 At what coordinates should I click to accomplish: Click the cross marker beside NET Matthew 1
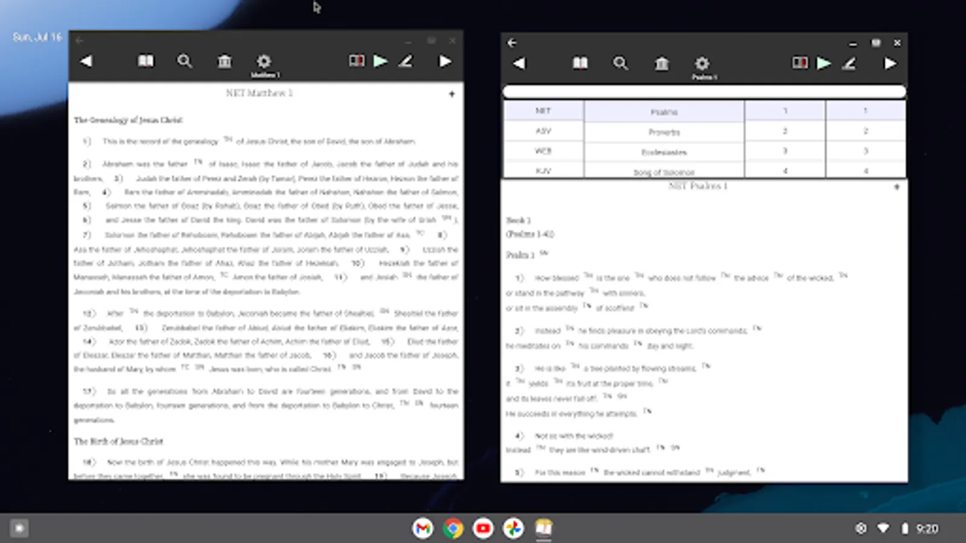click(452, 94)
